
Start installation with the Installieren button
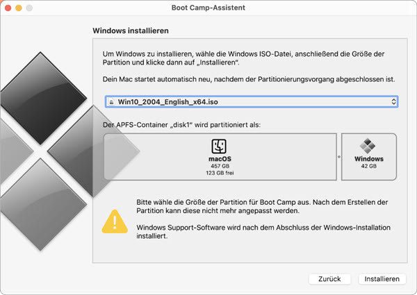(382, 279)
